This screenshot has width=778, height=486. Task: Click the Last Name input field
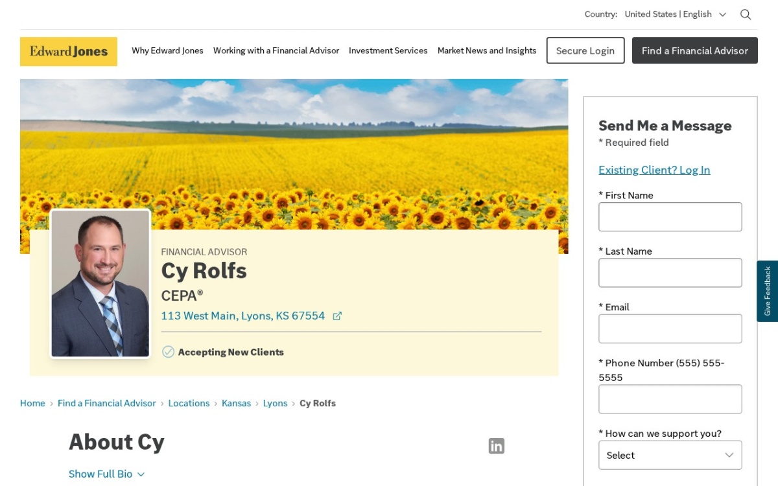pyautogui.click(x=670, y=273)
